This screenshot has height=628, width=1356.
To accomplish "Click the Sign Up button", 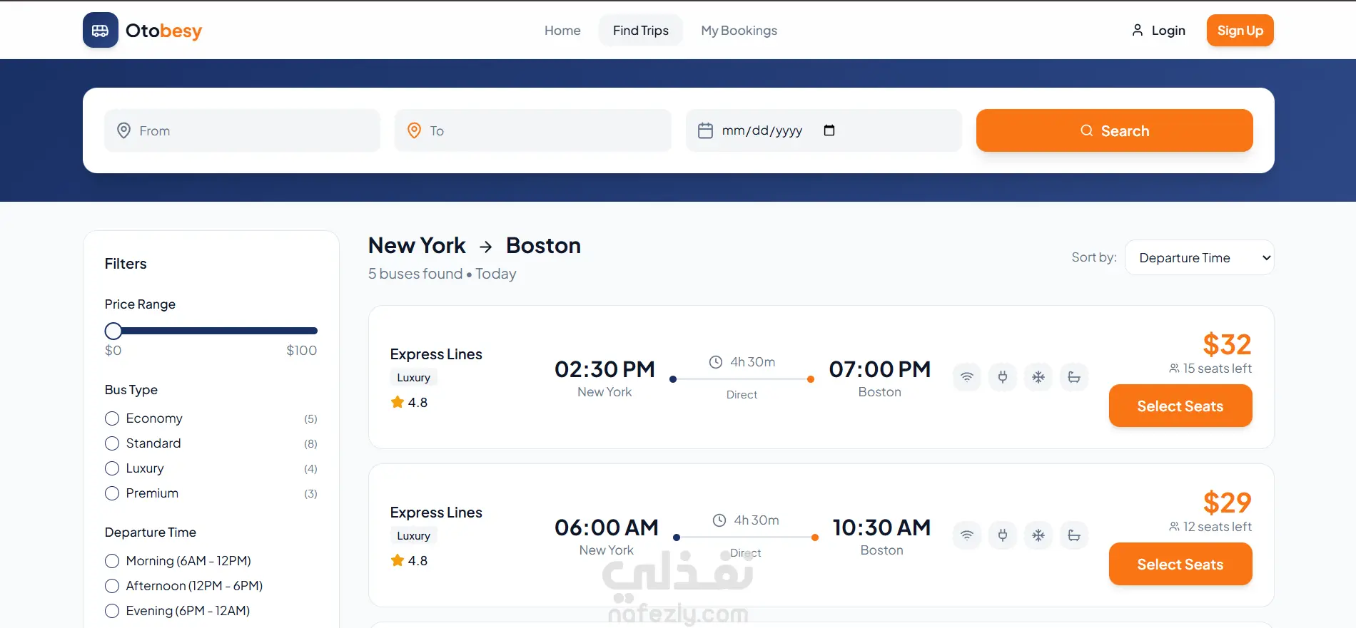I will (1240, 31).
